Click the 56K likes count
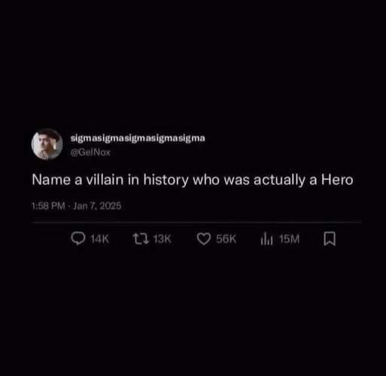This screenshot has width=386, height=376. (x=226, y=239)
